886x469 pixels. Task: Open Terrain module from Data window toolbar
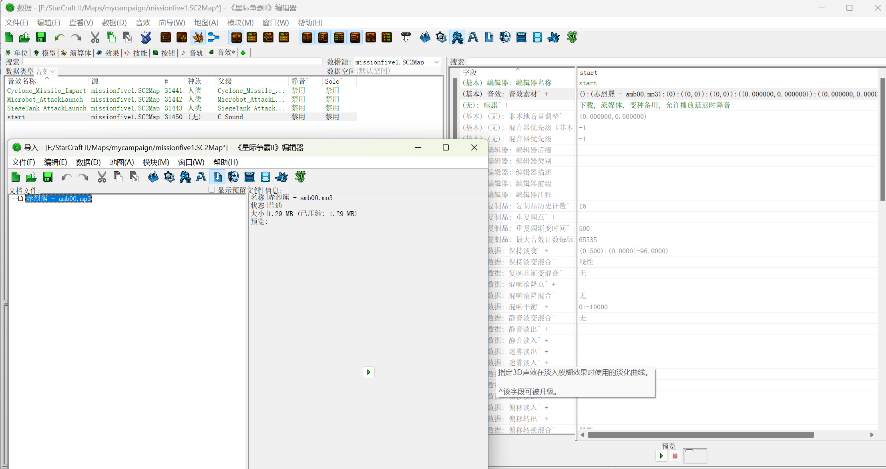click(x=425, y=38)
